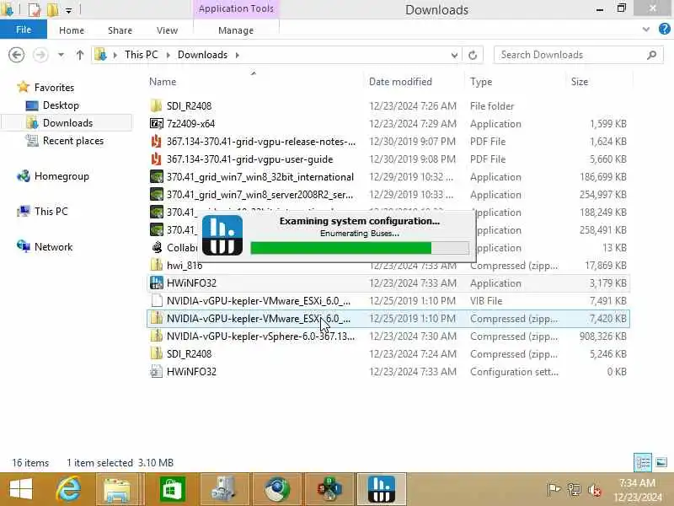Select Desktop in Favorites

pyautogui.click(x=61, y=105)
